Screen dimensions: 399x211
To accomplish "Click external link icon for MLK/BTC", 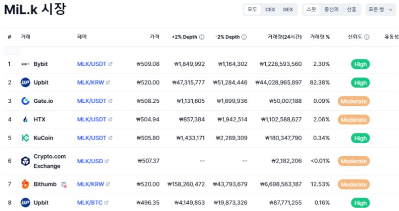I will point(106,203).
